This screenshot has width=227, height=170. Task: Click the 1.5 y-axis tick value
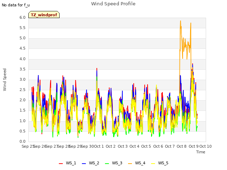coord(22,110)
